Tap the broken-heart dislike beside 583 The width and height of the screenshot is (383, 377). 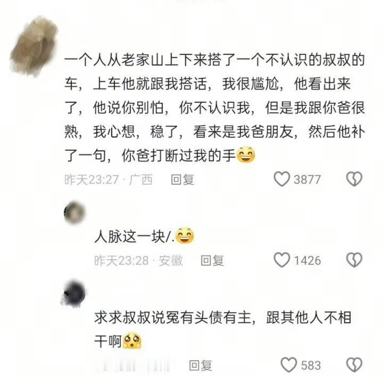point(354,365)
